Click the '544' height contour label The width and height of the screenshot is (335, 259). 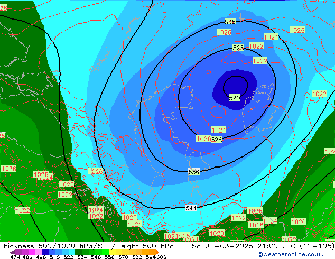tap(191, 208)
